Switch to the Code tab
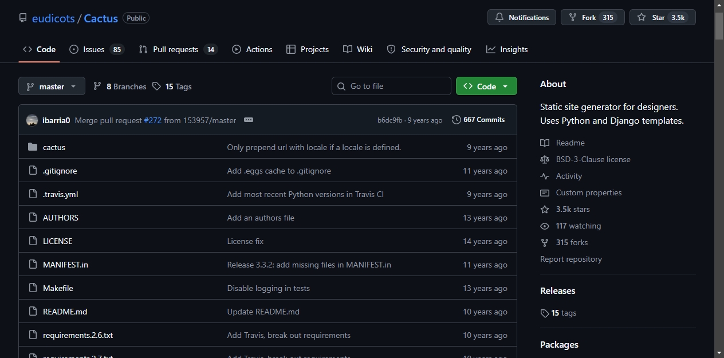The width and height of the screenshot is (724, 358). [39, 49]
